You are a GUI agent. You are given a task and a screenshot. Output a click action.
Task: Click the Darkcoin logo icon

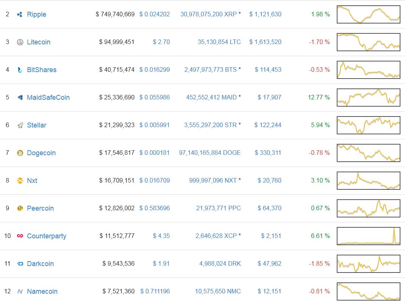pos(20,264)
